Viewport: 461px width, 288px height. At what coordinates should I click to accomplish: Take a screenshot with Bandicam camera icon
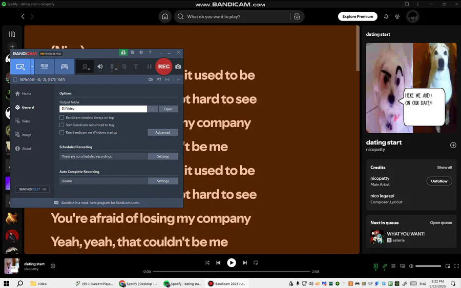(x=178, y=66)
